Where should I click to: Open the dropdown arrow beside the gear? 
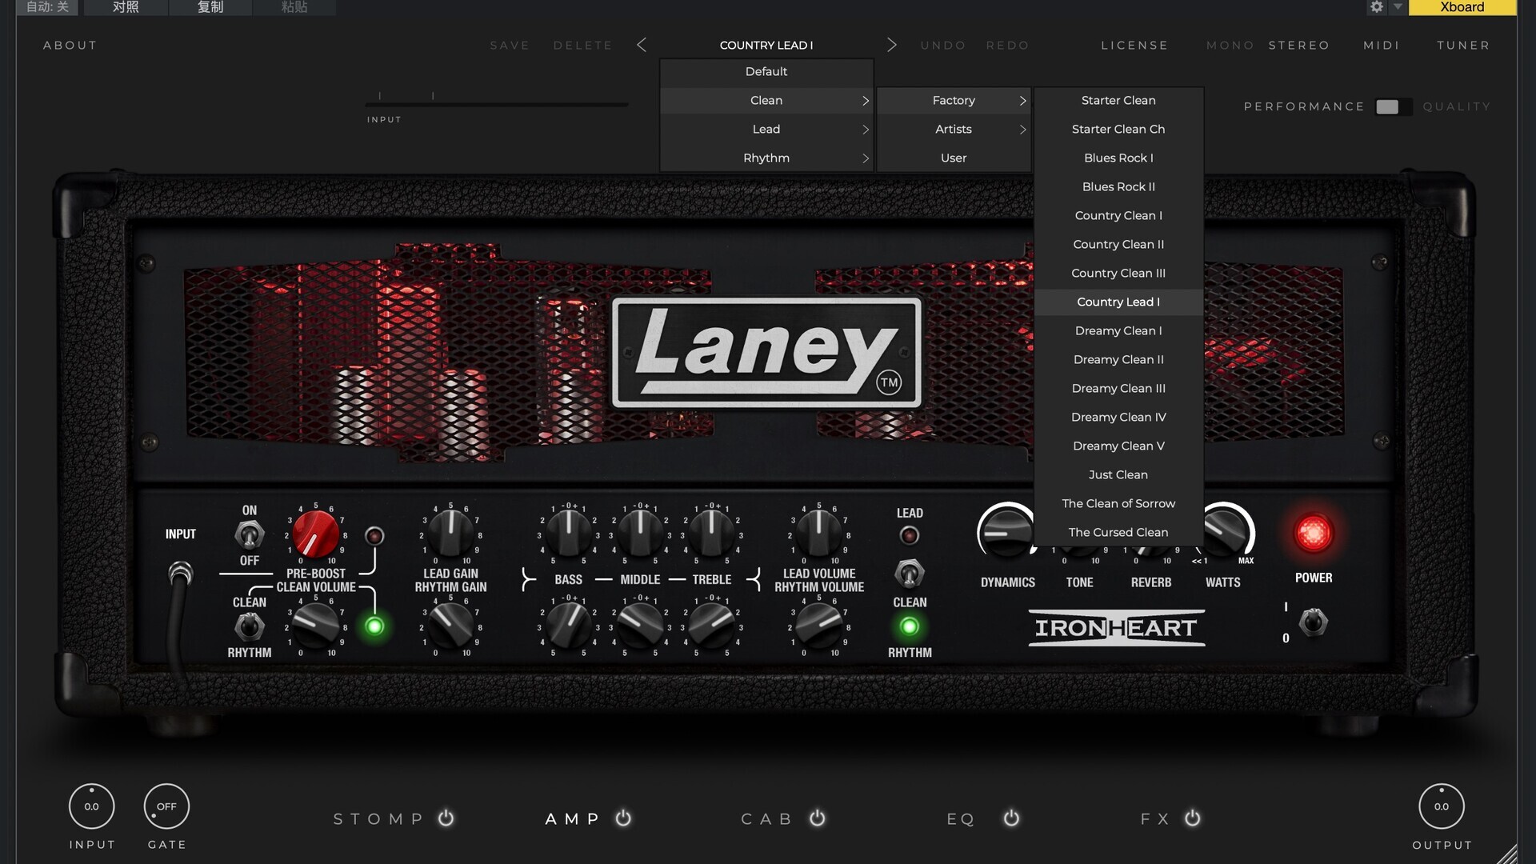[x=1398, y=7]
